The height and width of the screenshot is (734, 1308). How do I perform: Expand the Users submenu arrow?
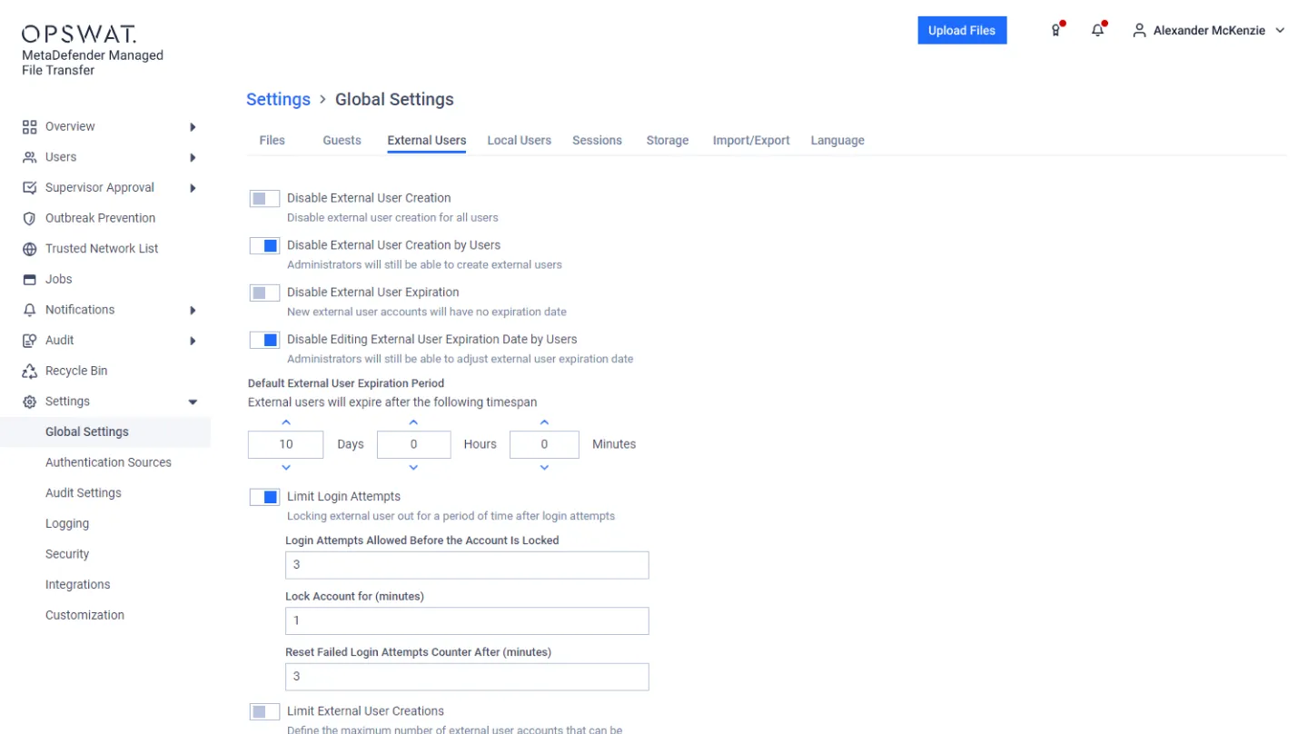tap(193, 157)
